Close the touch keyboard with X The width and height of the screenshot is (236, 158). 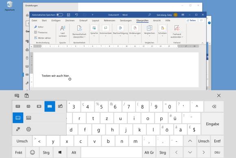coord(219,96)
